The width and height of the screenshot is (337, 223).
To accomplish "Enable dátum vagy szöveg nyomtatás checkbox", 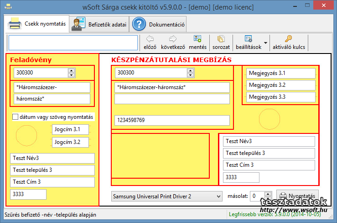I will pos(15,117).
